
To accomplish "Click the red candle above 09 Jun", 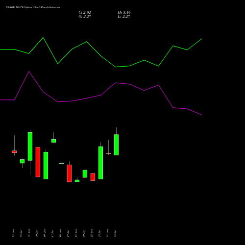I will (38, 162).
